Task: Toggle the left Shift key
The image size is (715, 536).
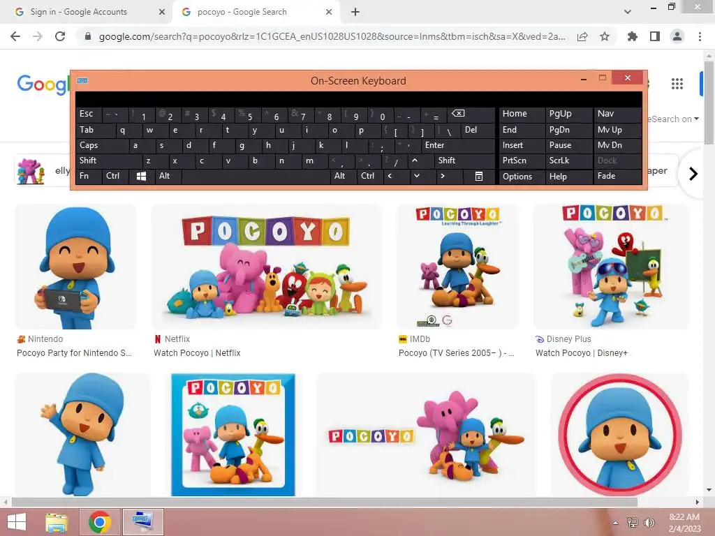Action: point(109,161)
